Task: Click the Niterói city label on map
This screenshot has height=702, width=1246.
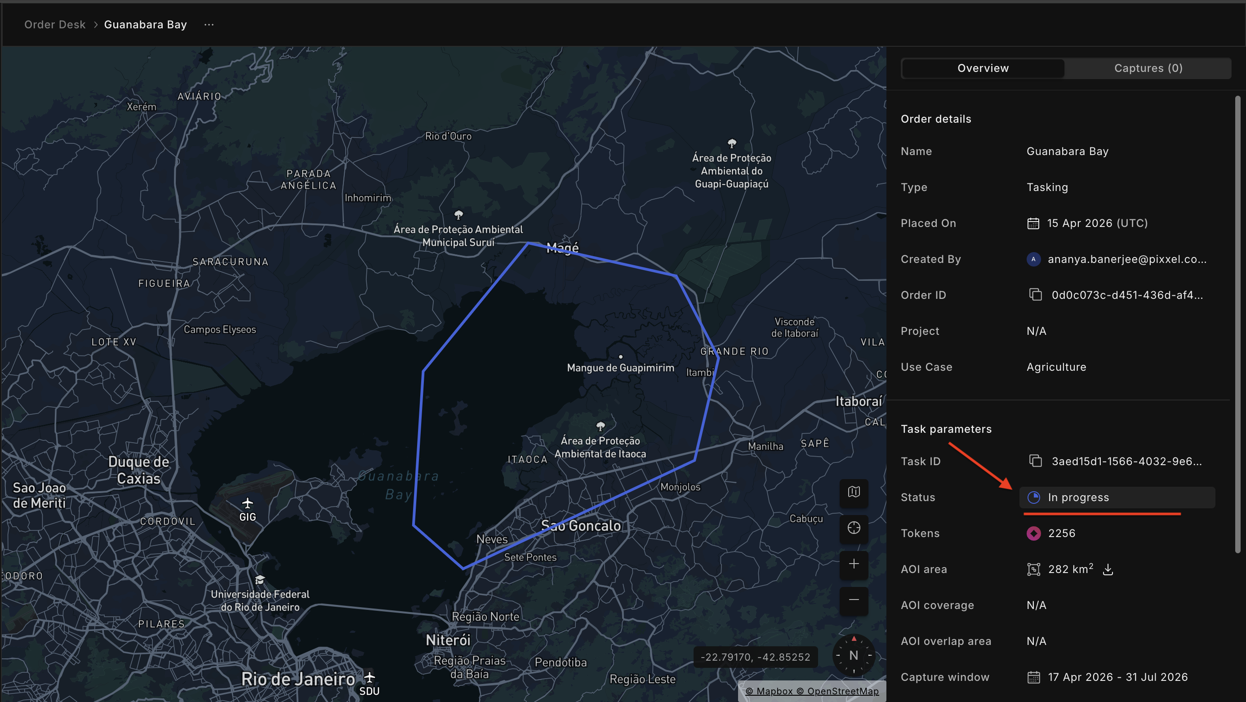Action: (x=448, y=640)
